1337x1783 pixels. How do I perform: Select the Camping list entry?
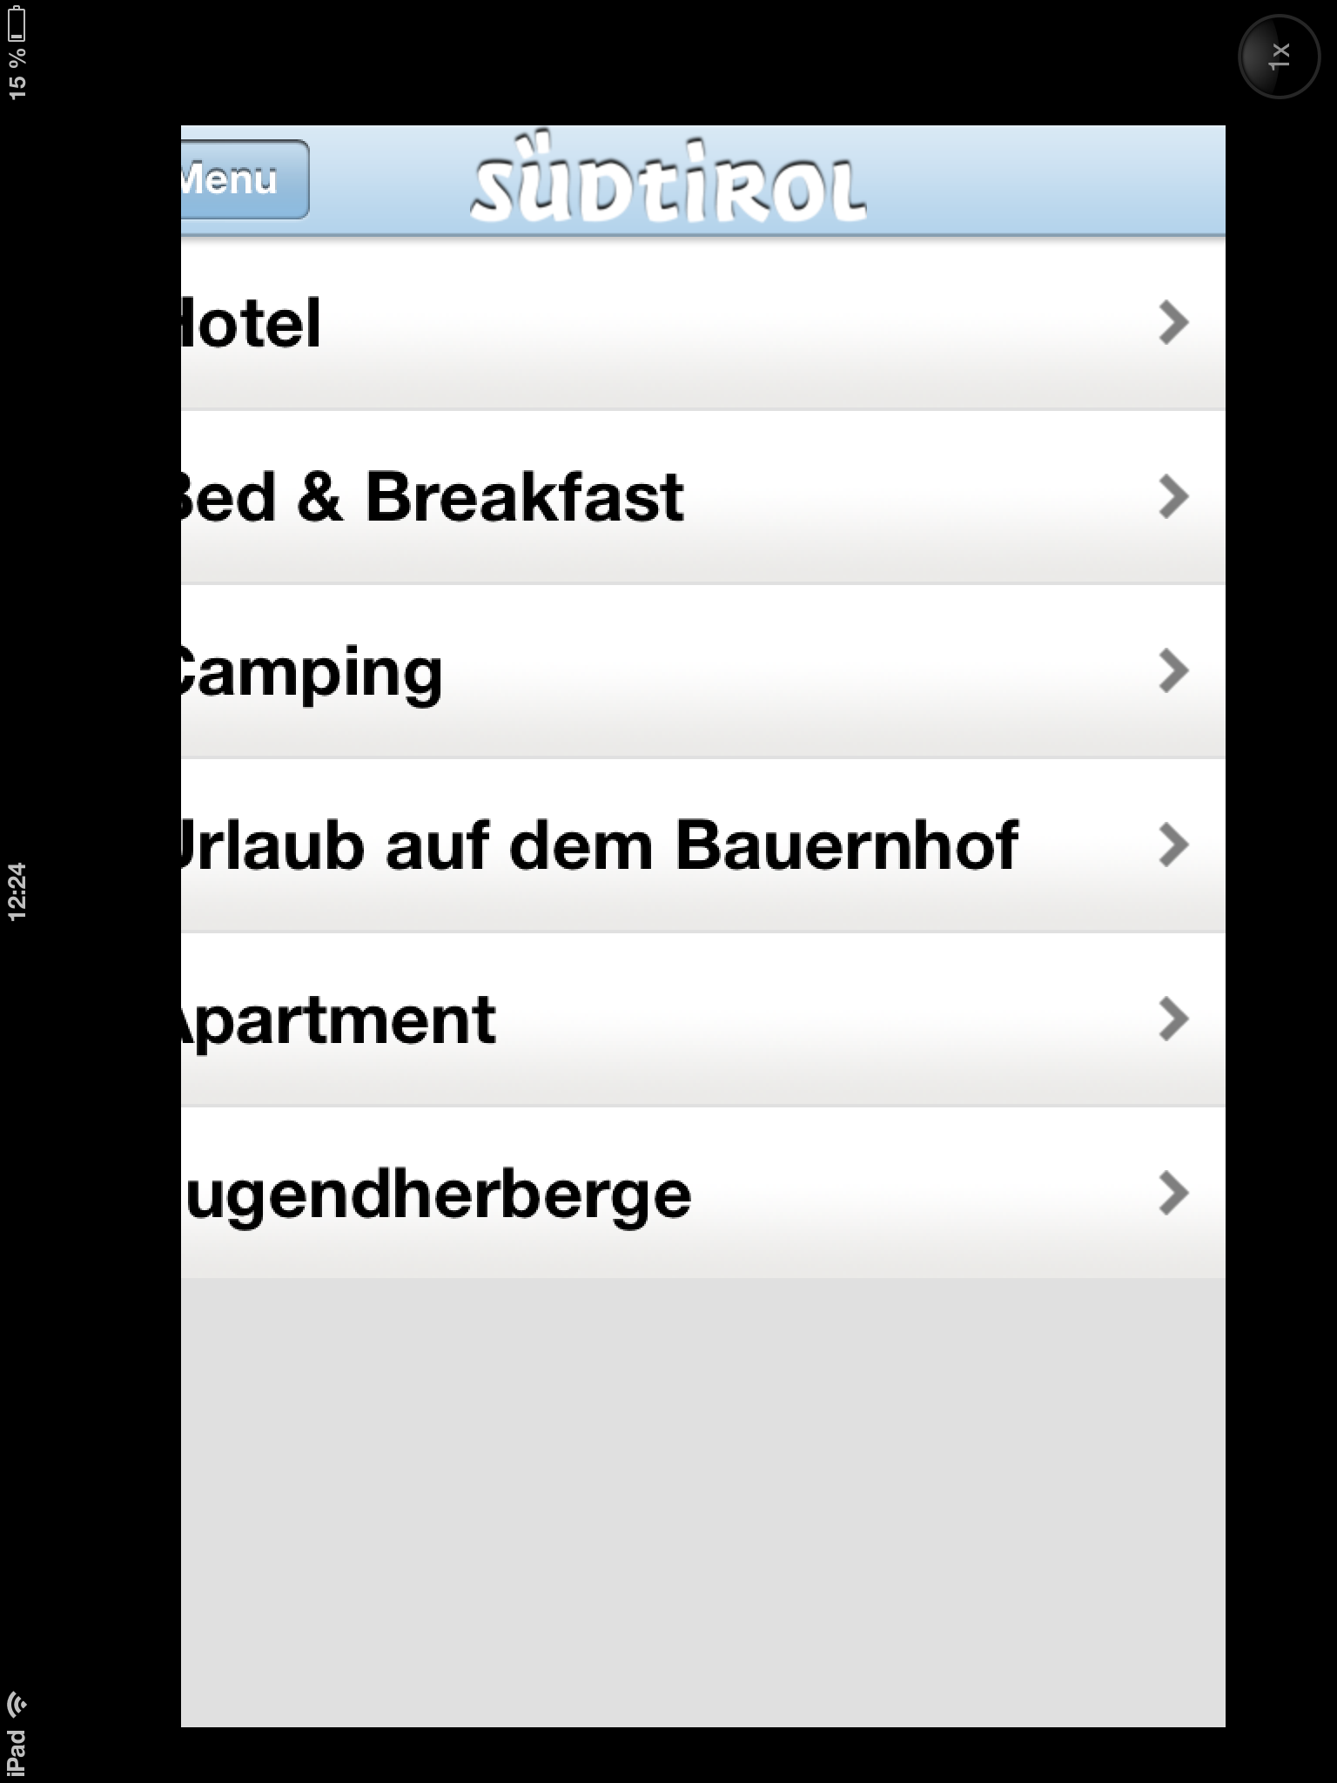pyautogui.click(x=609, y=672)
